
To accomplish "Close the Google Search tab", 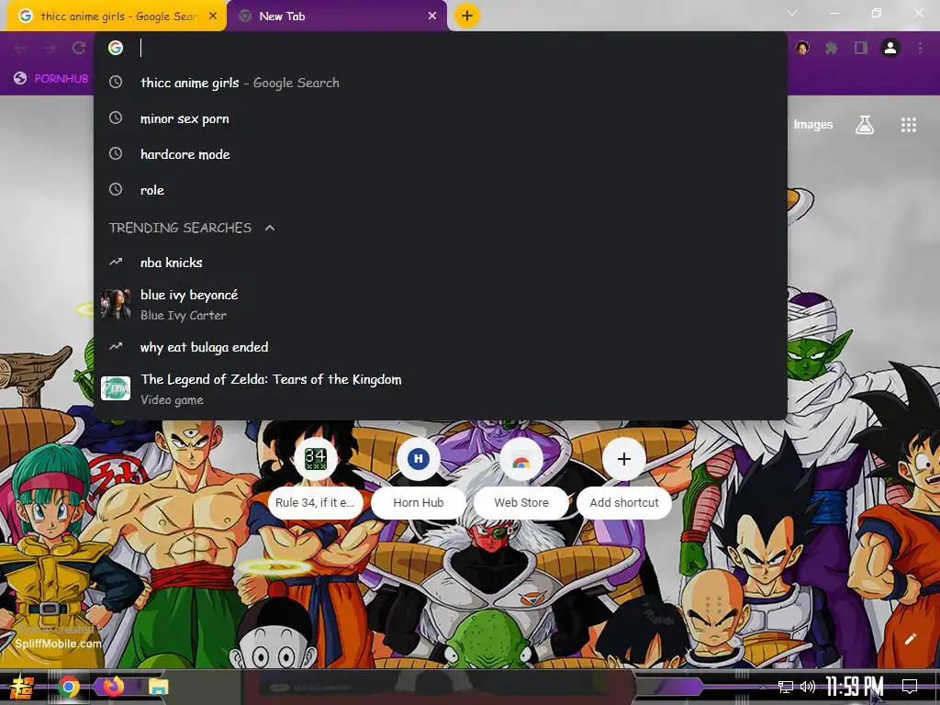I will tap(213, 17).
